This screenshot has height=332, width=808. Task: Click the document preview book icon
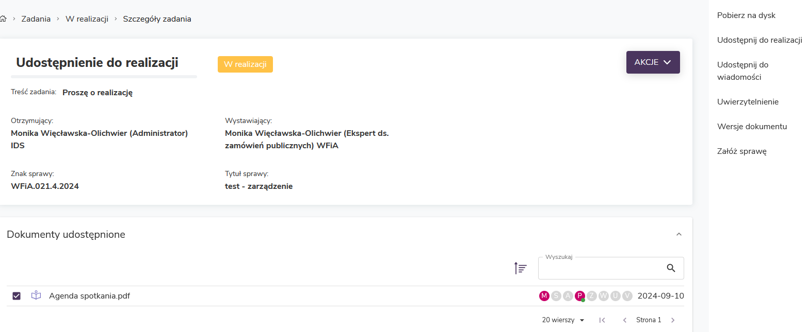pos(36,295)
